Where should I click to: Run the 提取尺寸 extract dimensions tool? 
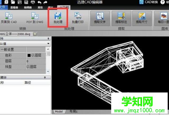click(x=142, y=18)
